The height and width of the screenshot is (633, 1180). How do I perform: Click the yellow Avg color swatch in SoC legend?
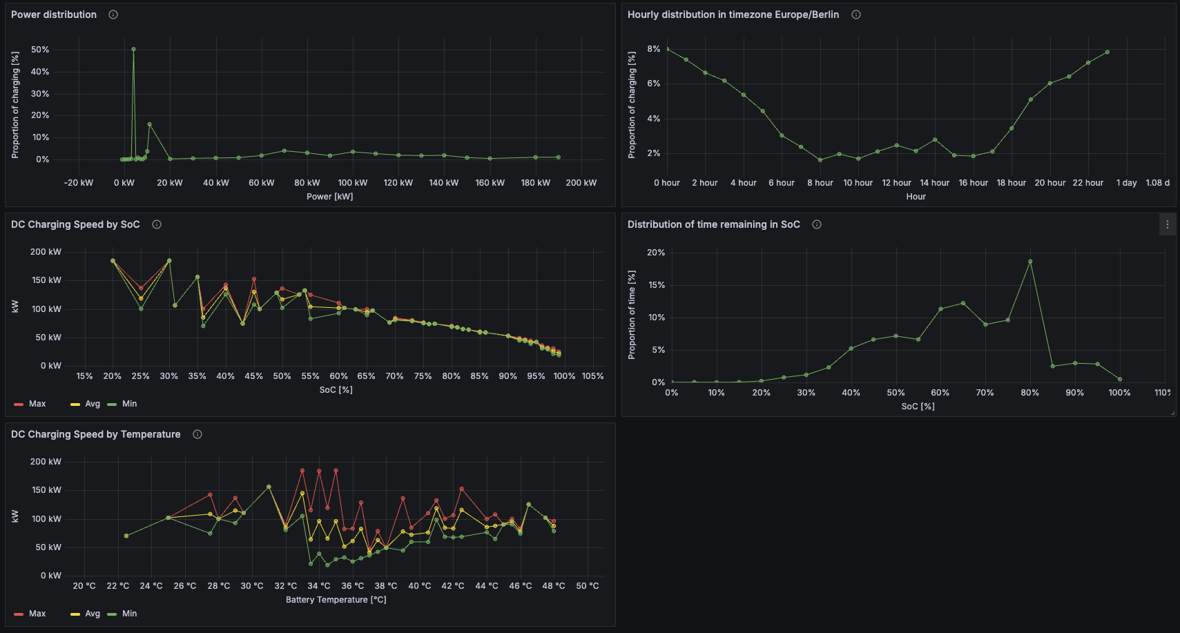(x=75, y=405)
